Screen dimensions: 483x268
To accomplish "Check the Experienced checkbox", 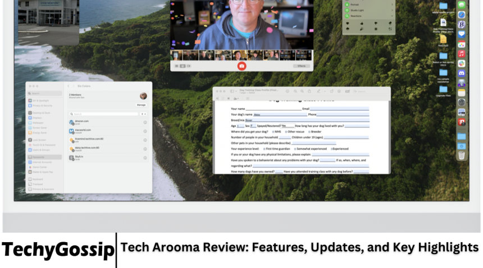I will coord(332,149).
